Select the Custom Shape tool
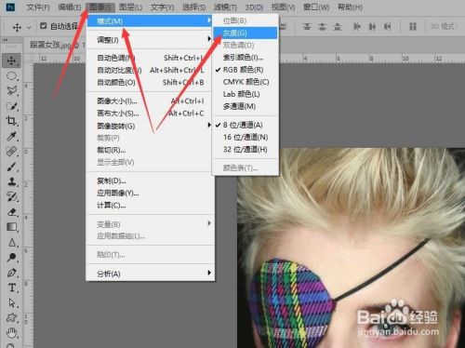This screenshot has width=465, height=348. (12, 317)
